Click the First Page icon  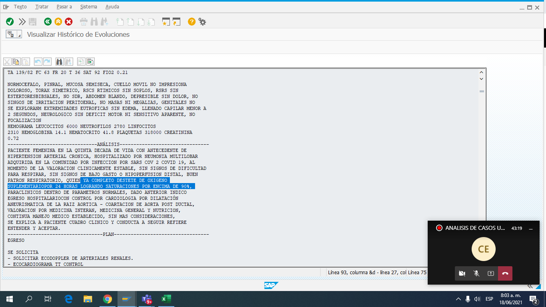pos(120,22)
